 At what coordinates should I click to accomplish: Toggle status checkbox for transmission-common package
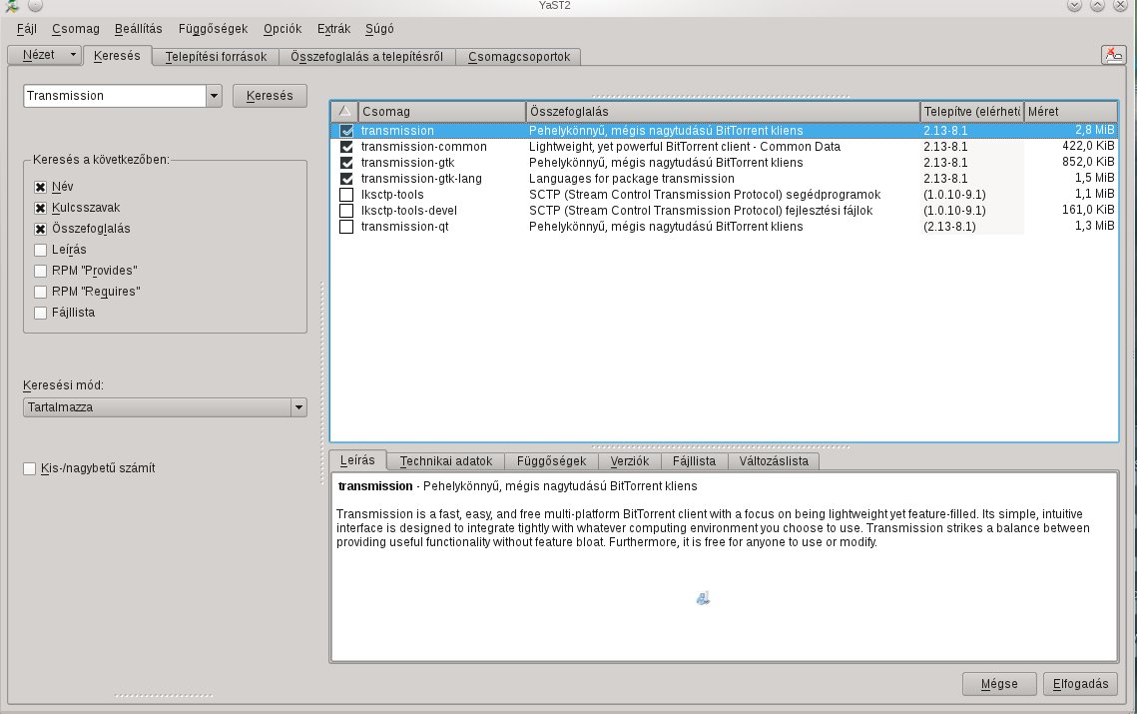pyautogui.click(x=346, y=147)
